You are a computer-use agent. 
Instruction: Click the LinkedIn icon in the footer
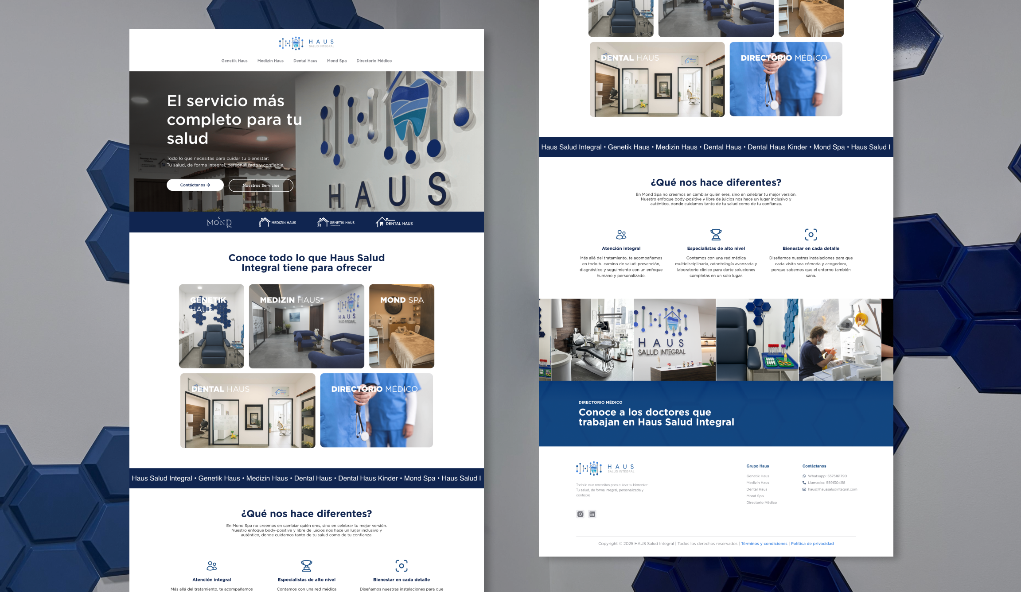(x=592, y=514)
